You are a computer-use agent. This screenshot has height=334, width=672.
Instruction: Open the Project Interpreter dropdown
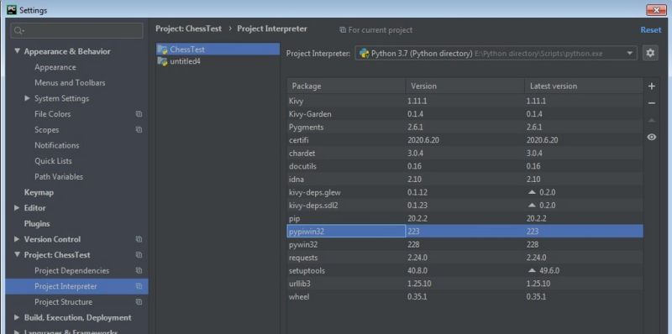pyautogui.click(x=496, y=54)
